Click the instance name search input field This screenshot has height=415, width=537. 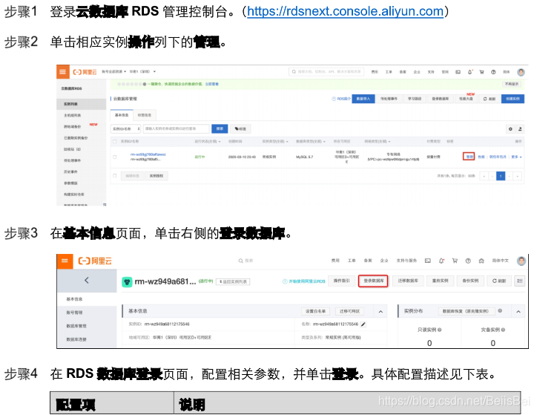point(176,129)
